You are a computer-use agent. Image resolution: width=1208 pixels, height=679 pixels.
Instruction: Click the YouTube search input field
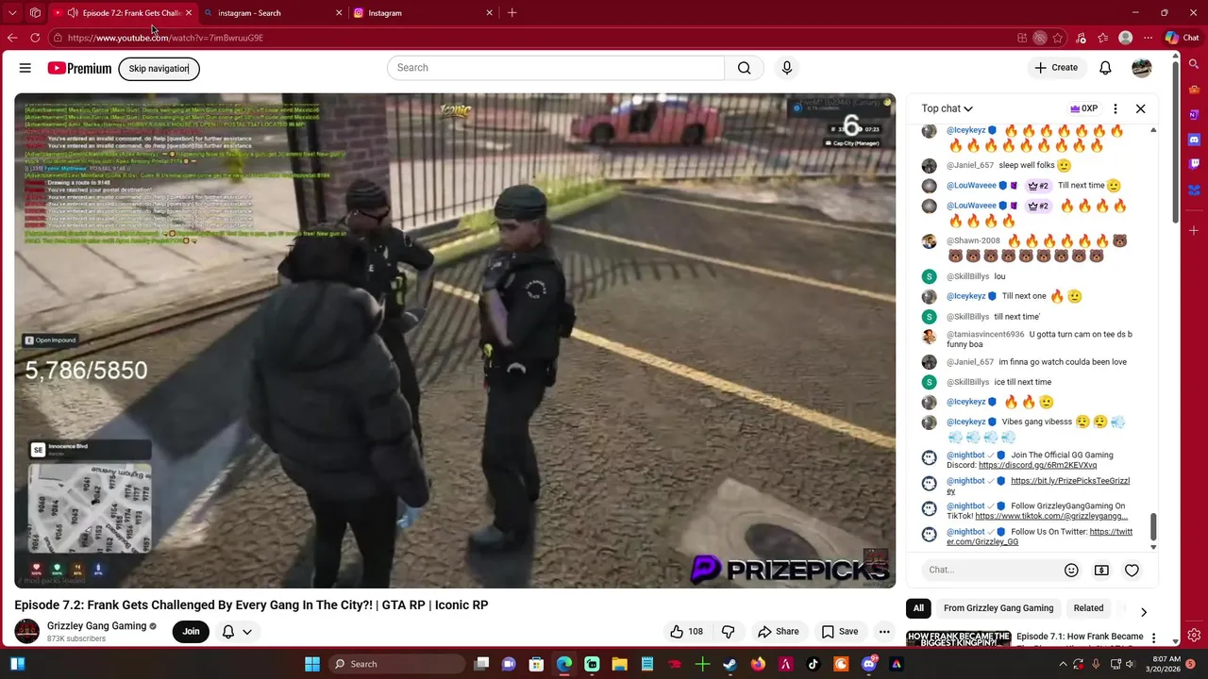pyautogui.click(x=556, y=68)
